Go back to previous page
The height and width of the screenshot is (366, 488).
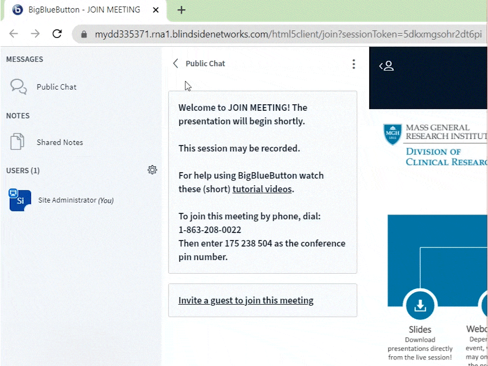[14, 34]
